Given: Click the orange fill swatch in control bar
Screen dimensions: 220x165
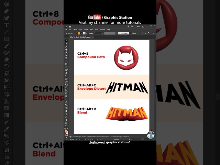Looking at the screenshot, I should coord(79,33).
